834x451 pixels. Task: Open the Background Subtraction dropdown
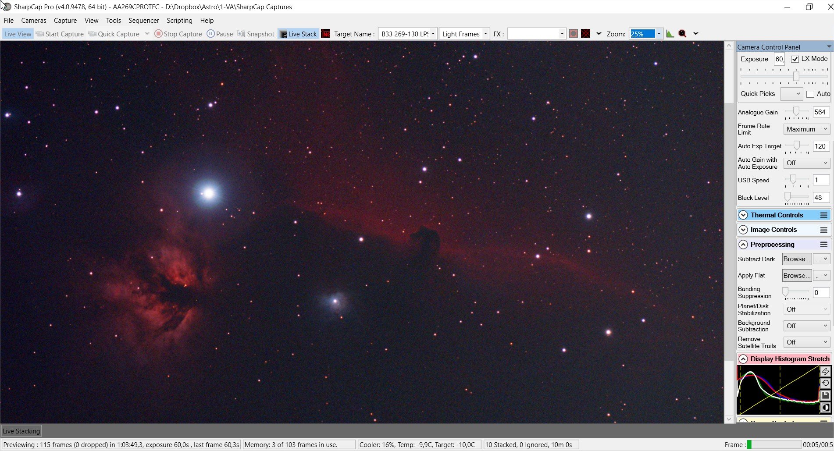coord(807,326)
